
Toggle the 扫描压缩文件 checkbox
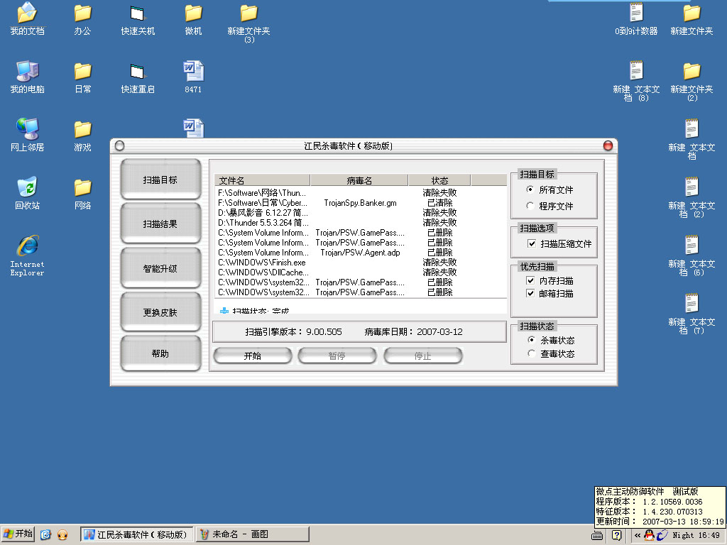[532, 243]
